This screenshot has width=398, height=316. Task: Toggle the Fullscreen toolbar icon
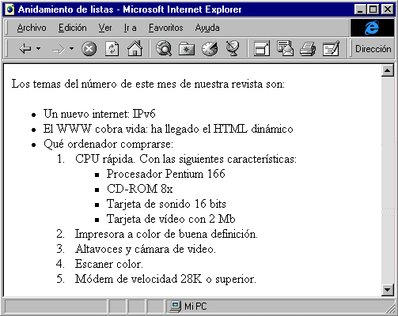(x=262, y=49)
